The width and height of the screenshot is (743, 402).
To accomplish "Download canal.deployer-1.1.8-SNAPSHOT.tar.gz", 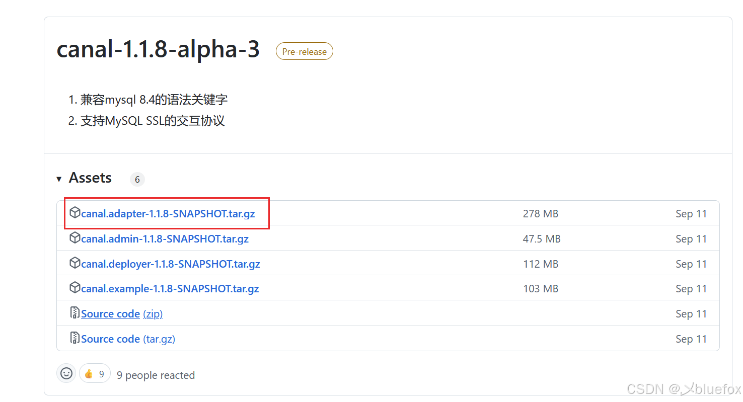I will click(x=171, y=263).
